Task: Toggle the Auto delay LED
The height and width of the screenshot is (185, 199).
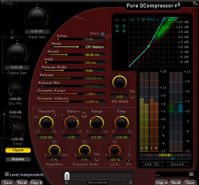Action: (x=103, y=33)
